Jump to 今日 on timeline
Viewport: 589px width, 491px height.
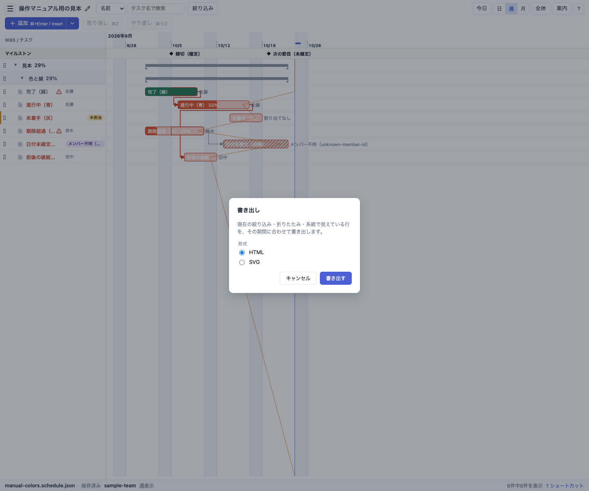coord(482,9)
